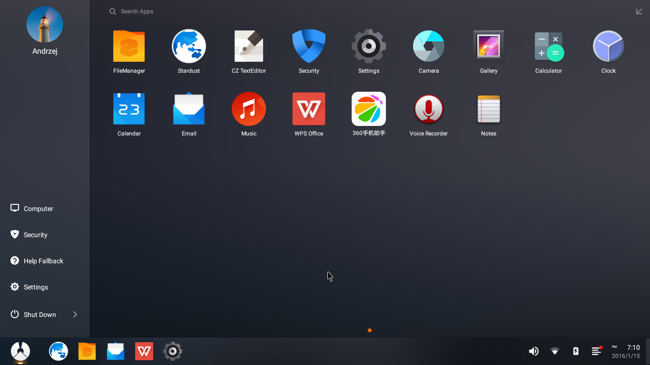The height and width of the screenshot is (365, 650).
Task: Open the Settings app in the grid
Action: click(369, 46)
